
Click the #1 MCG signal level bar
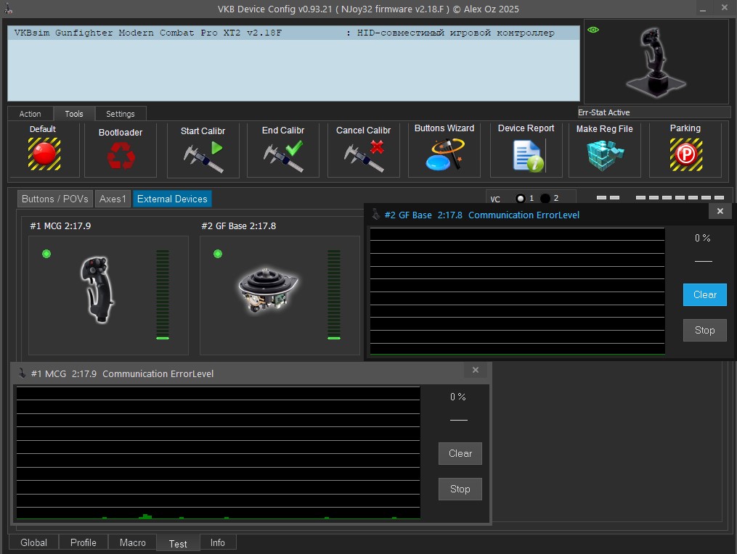point(163,295)
